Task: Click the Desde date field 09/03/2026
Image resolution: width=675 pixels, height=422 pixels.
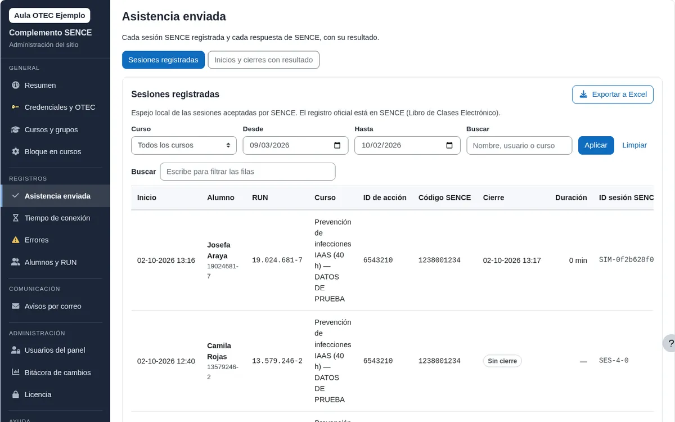Action: coord(295,145)
